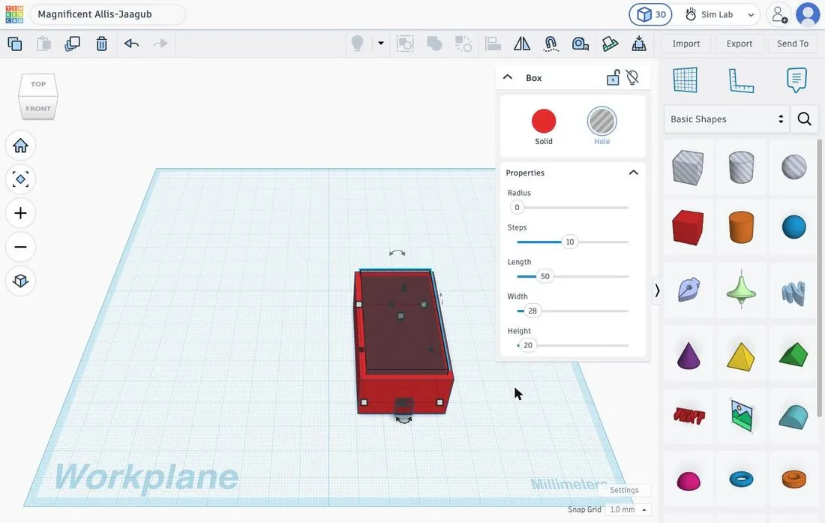
Task: Click the Export button
Action: coord(739,44)
